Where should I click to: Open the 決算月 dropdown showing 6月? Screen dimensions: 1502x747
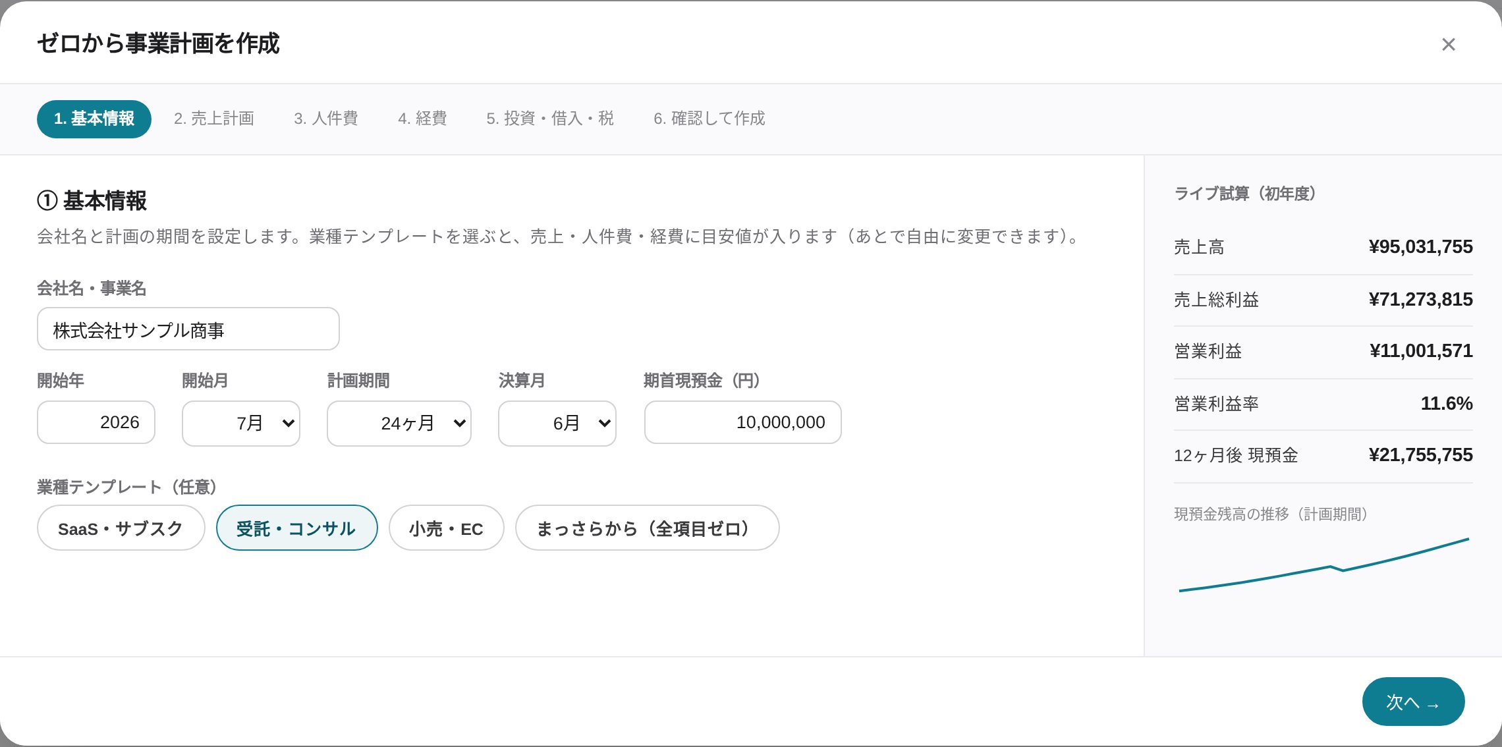[557, 423]
